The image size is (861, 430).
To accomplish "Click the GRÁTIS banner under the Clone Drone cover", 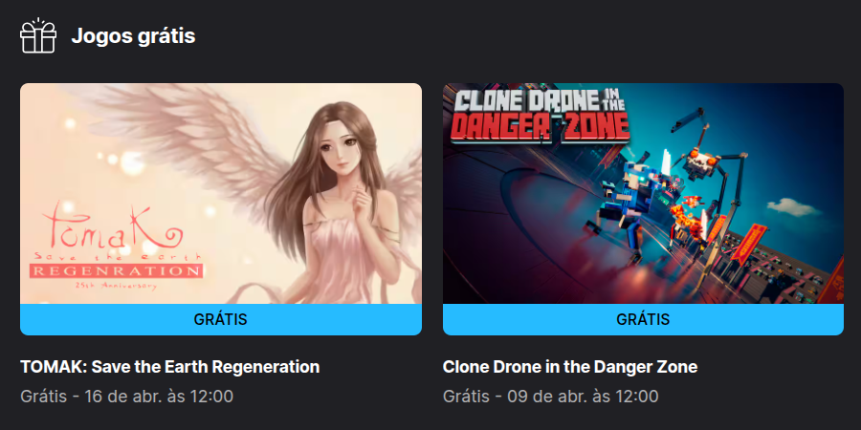I will click(643, 319).
